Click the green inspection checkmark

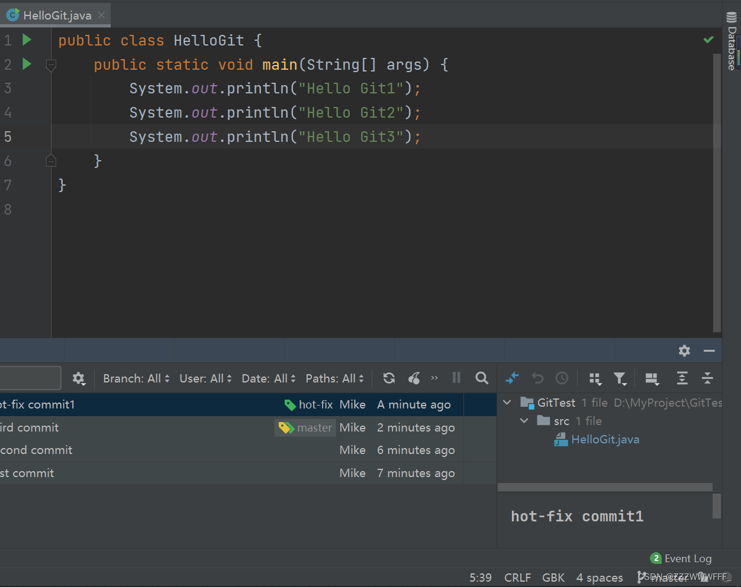point(708,40)
